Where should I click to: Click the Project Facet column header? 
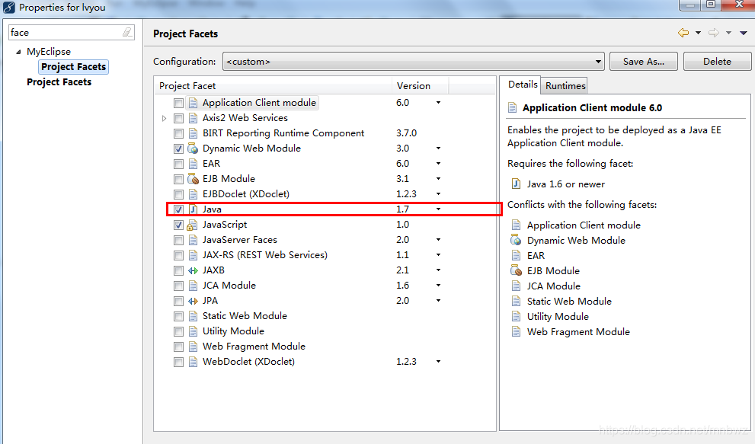click(273, 86)
